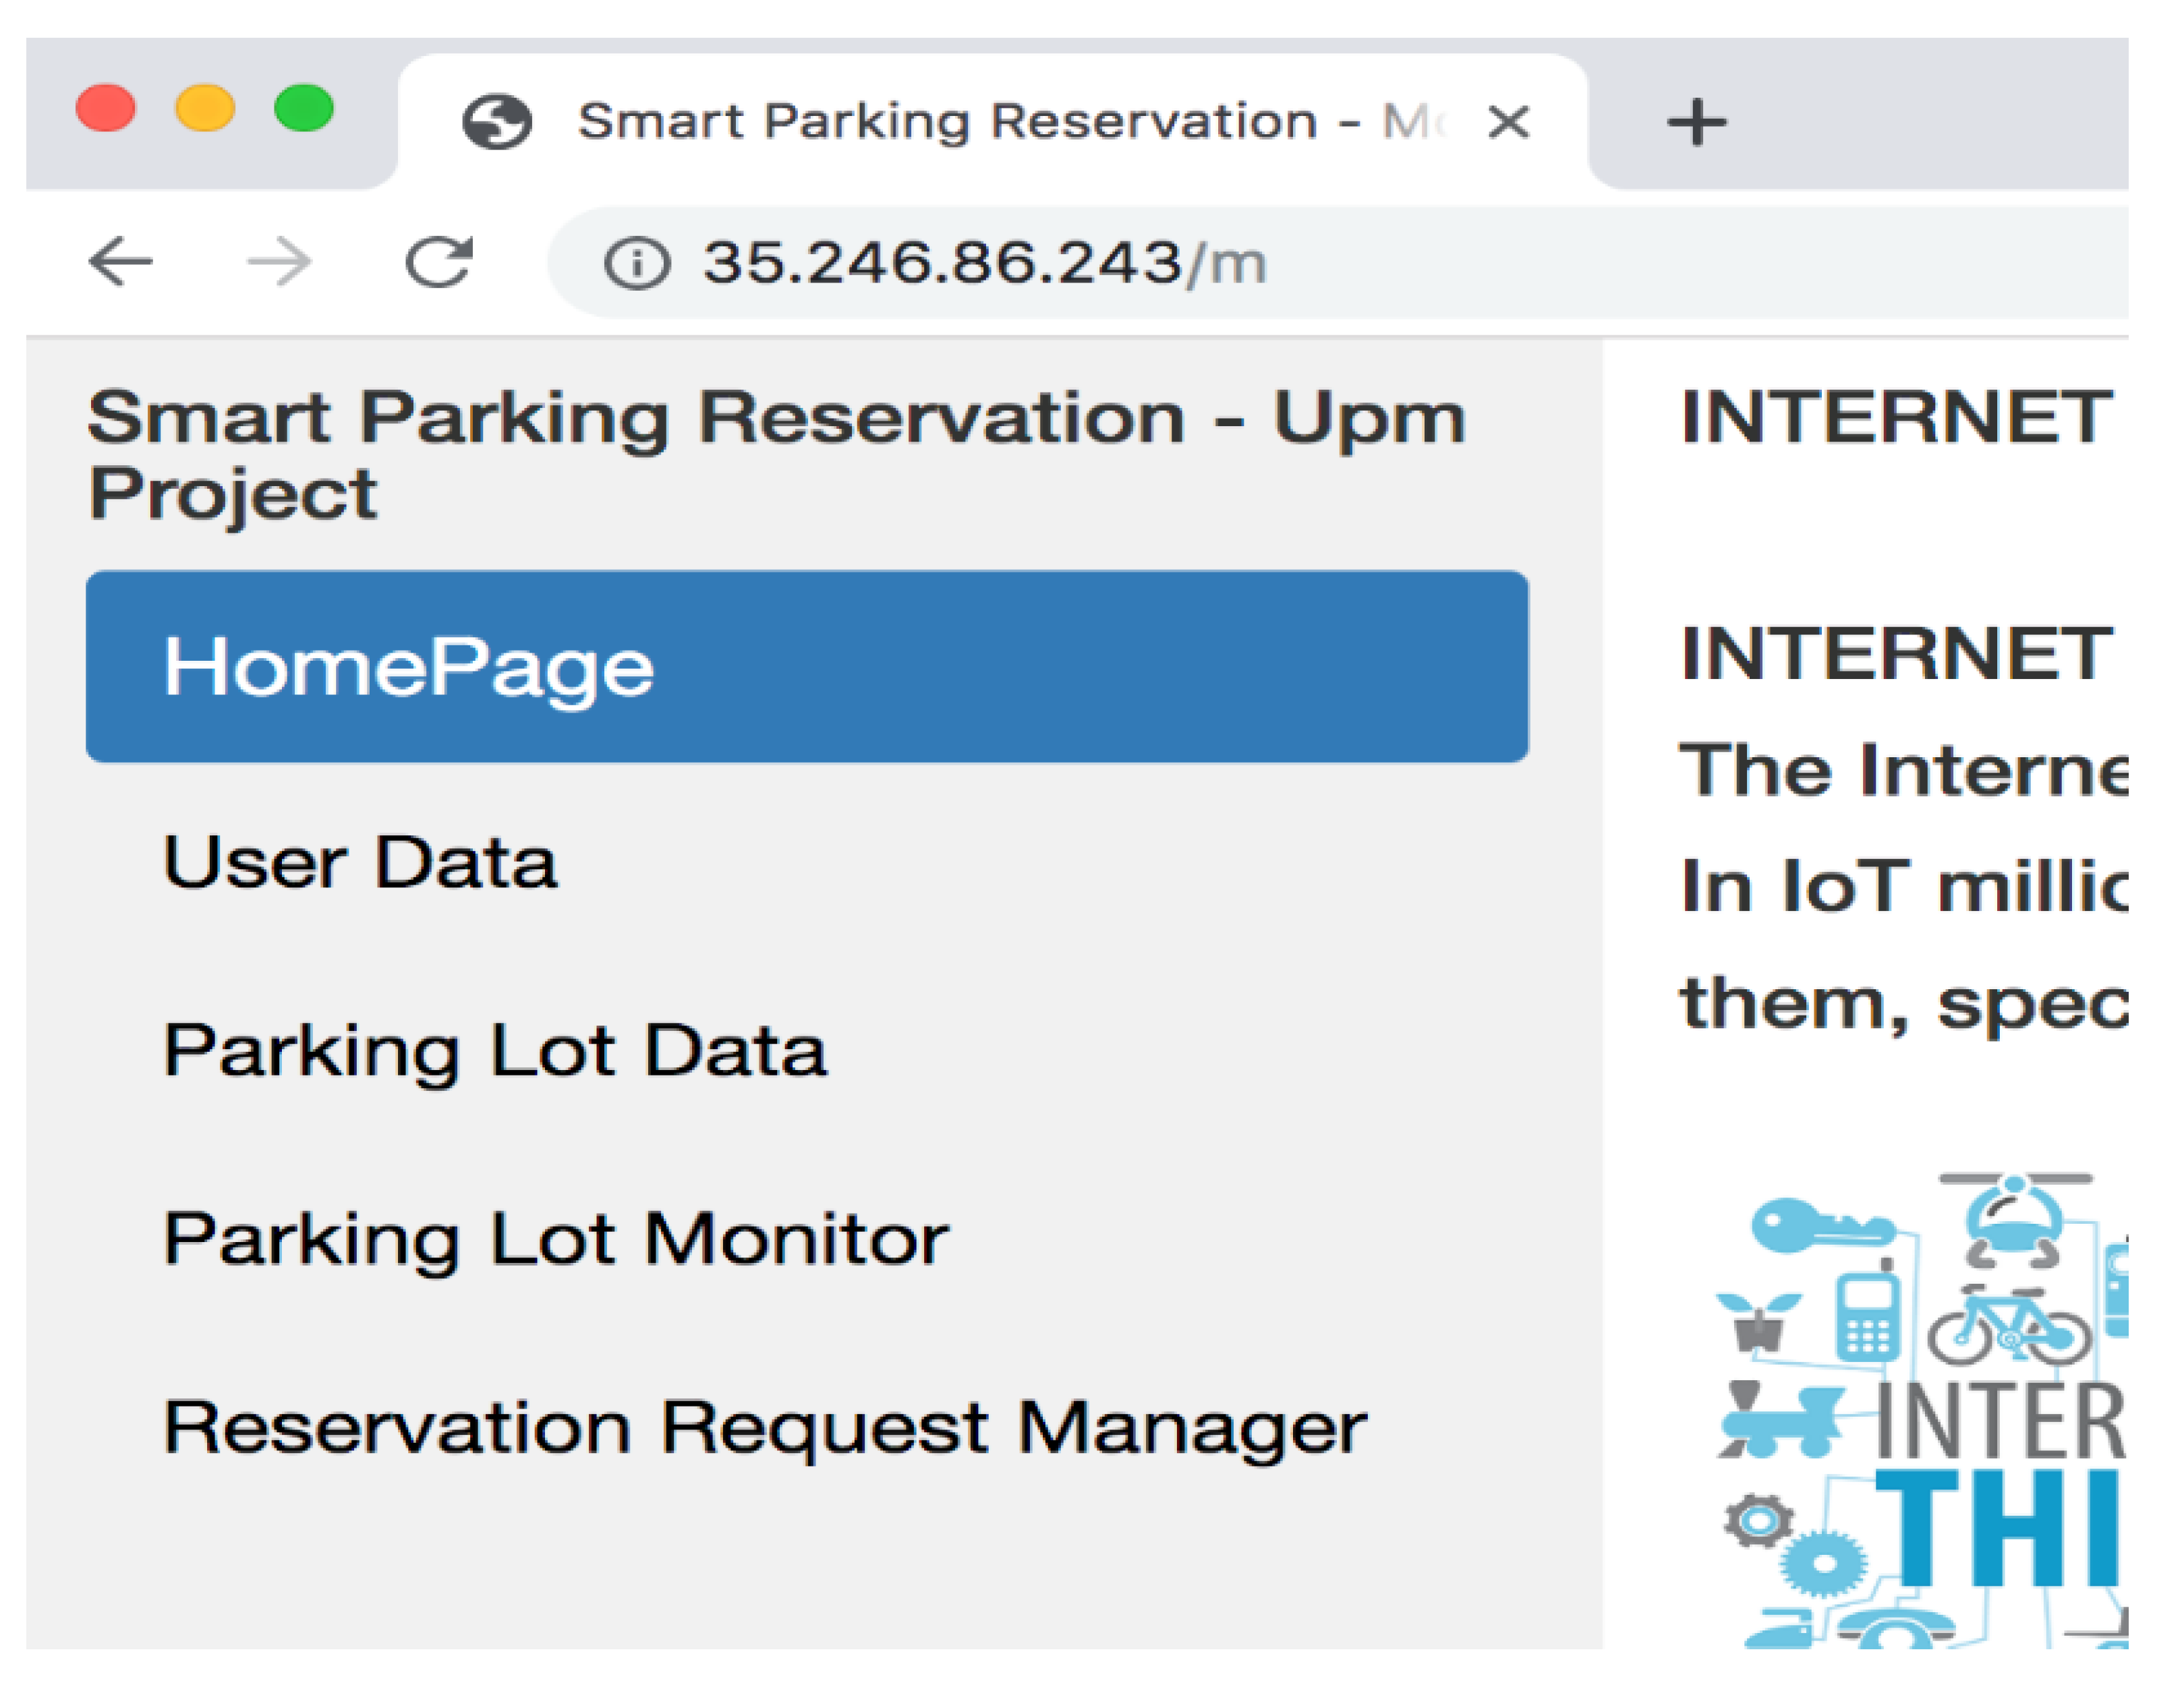Screen dimensions: 2182x1685
Task: Open Parking Lot Monitor page
Action: [556, 1239]
